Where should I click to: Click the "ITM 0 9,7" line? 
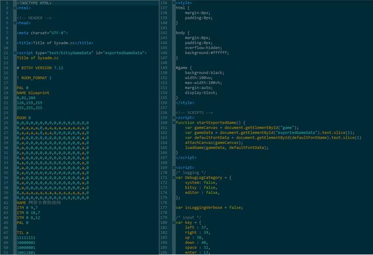27,207
